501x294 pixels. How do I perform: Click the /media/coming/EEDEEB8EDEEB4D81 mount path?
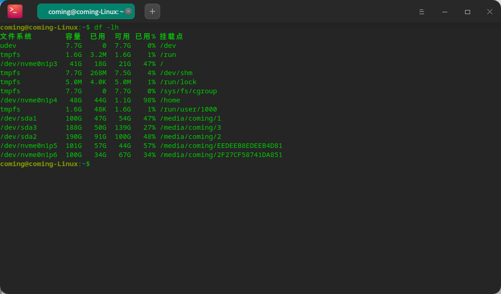221,146
